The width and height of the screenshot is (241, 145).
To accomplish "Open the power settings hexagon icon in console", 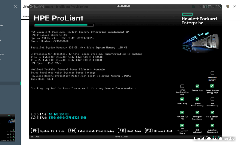I will (x=32, y=7).
